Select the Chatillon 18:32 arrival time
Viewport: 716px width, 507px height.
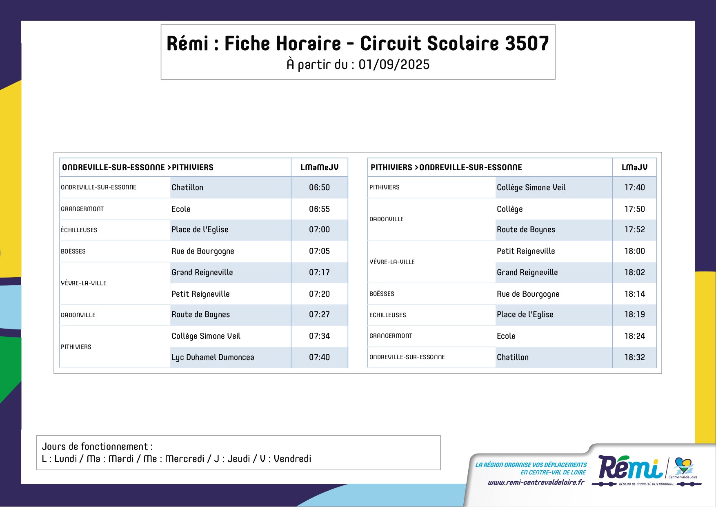coord(634,358)
